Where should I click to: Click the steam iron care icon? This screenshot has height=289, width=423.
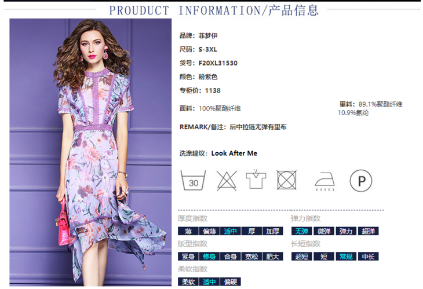325,181
